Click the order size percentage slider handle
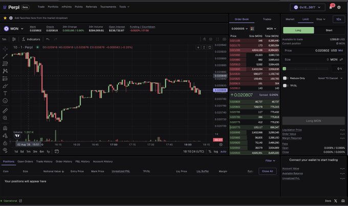Screen dimensions: 348x206 pos(285,68)
